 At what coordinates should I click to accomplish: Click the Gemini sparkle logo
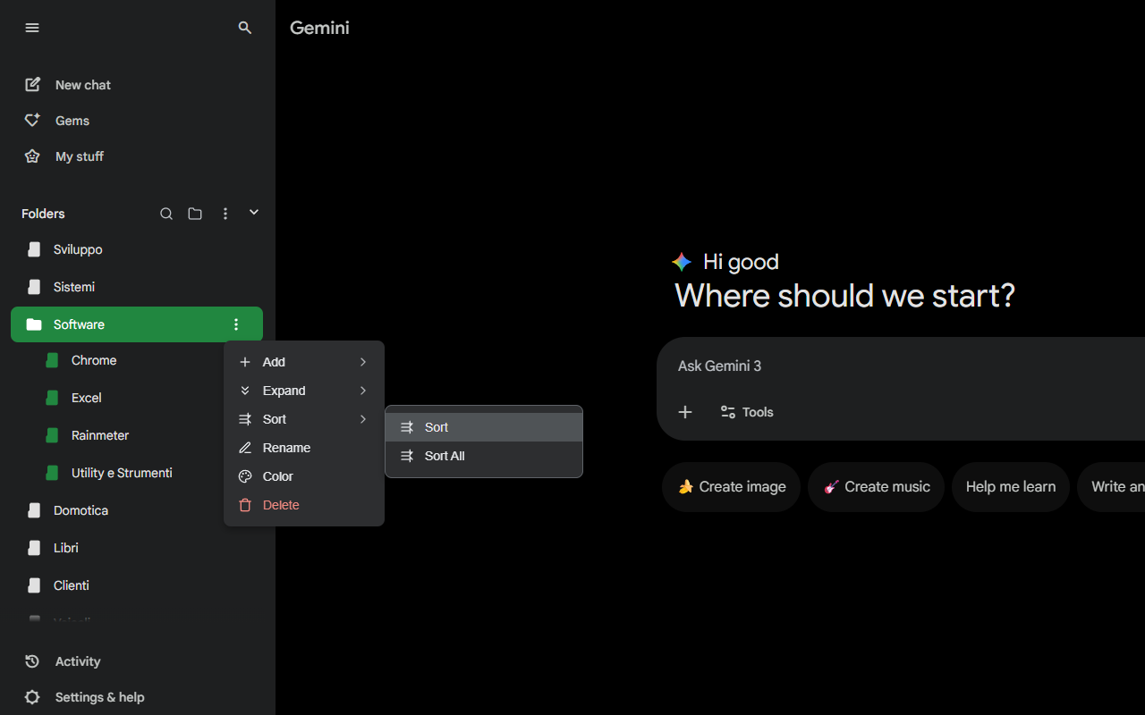click(682, 262)
